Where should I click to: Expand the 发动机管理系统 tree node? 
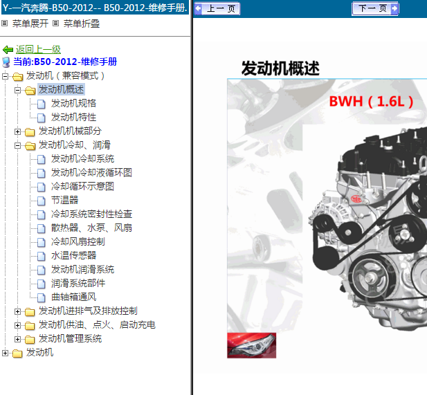click(x=17, y=340)
